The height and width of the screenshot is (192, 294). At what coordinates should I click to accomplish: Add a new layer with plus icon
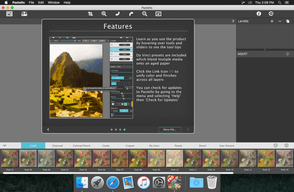coord(272,21)
